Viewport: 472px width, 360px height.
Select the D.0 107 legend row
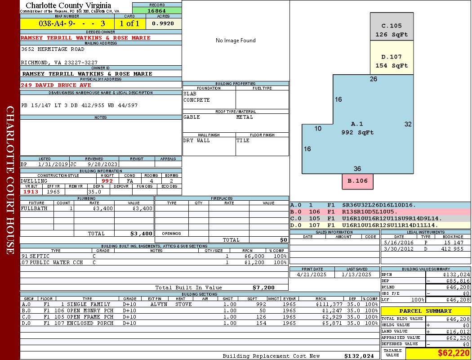[x=380, y=225]
